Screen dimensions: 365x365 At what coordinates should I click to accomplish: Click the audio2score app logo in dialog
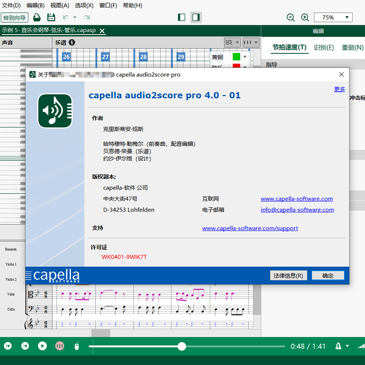pyautogui.click(x=55, y=111)
